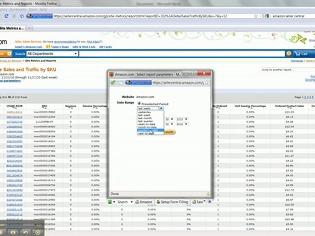315x236 pixels.
Task: Click the circular target icon in the recorder overlay
Action: click(37, 232)
